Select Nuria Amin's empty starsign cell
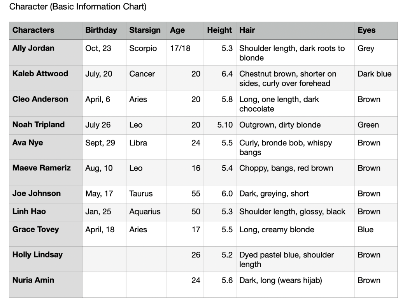 [x=146, y=284]
